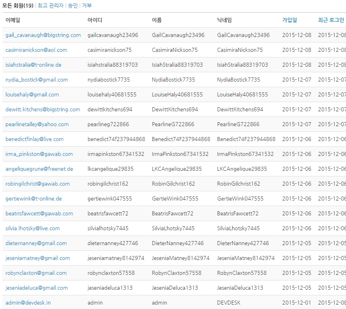This screenshot has height=309, width=346.
Task: Click admin's join date 2015-12-01
Action: 297,303
